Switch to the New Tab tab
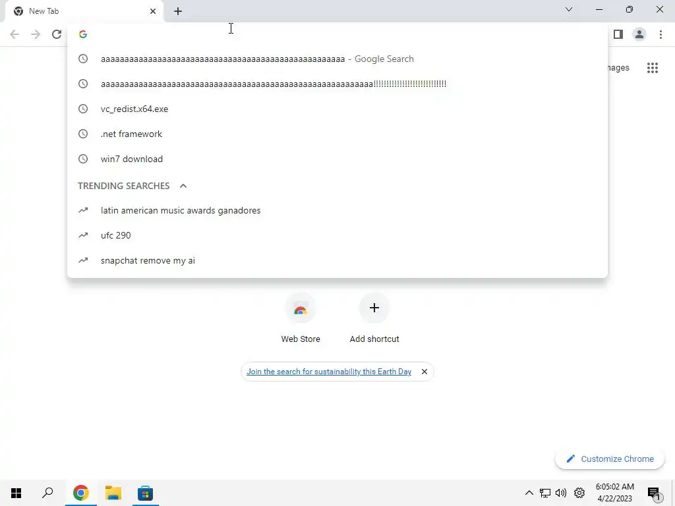The width and height of the screenshot is (675, 506). [84, 11]
